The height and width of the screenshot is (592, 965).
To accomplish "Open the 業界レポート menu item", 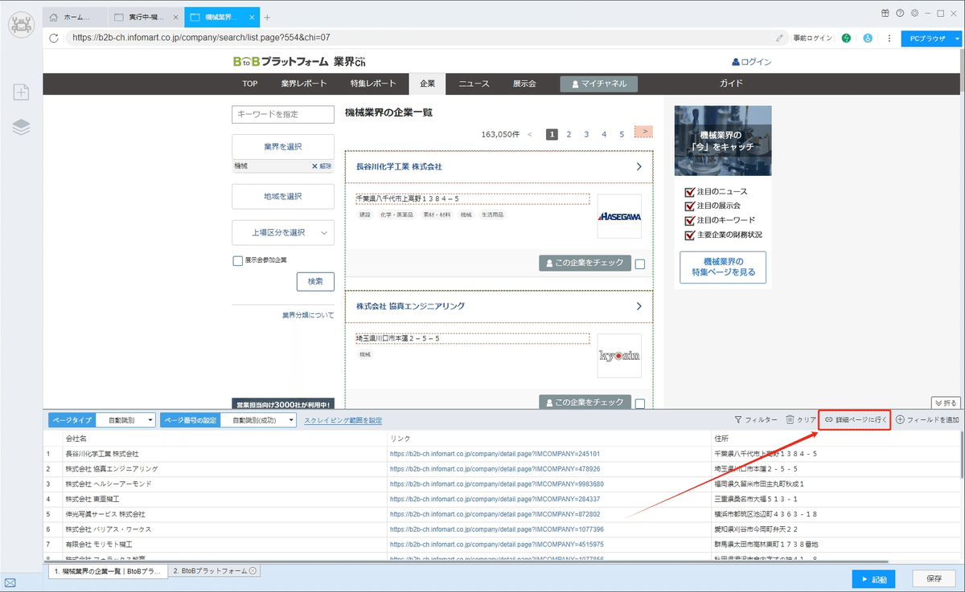I will 304,84.
